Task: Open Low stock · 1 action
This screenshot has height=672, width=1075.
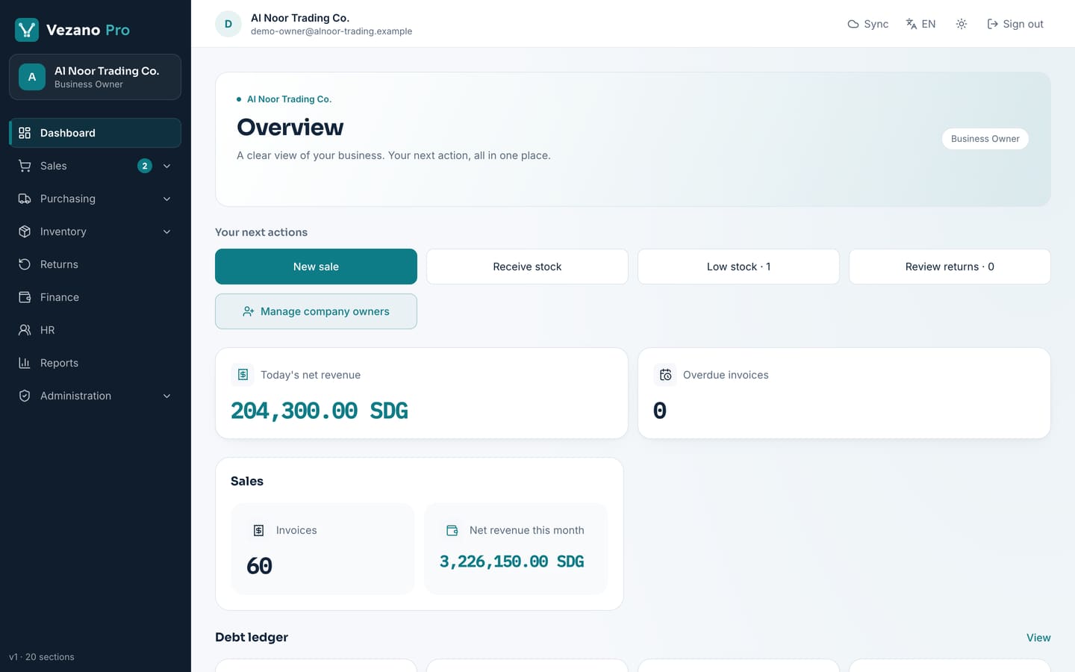Action: click(x=738, y=267)
